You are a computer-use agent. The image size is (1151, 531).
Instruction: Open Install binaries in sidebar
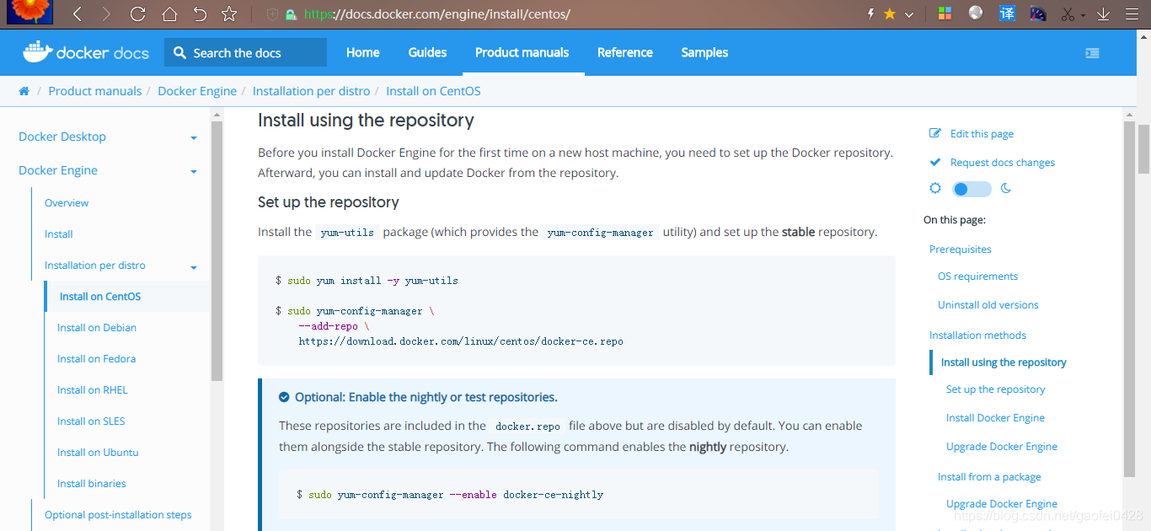pos(92,484)
